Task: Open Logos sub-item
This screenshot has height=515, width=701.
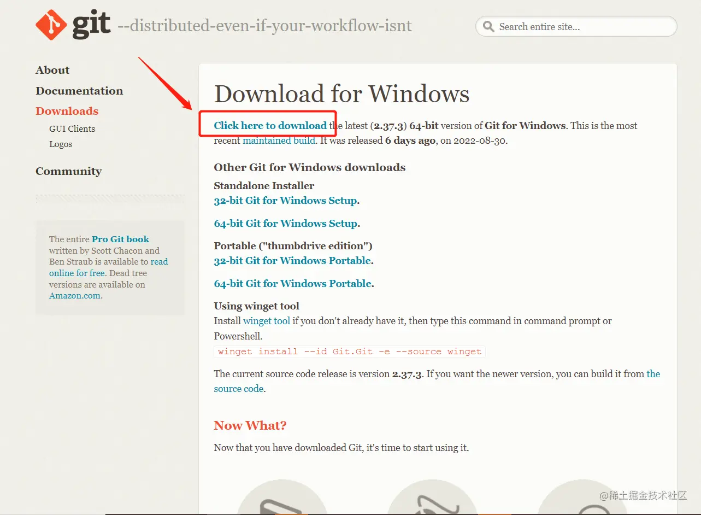Action: click(x=61, y=144)
